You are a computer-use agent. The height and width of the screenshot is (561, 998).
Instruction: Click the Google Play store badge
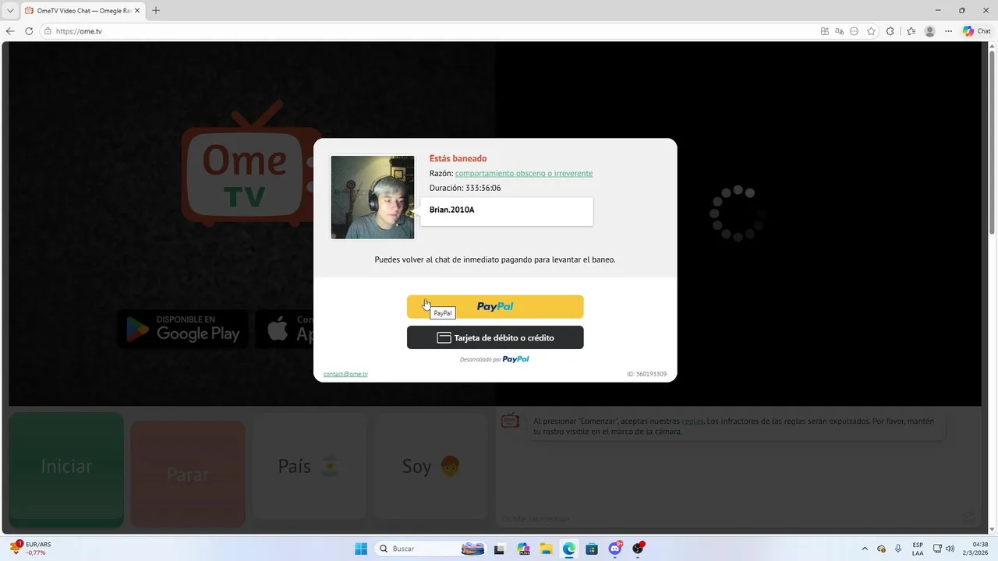183,329
